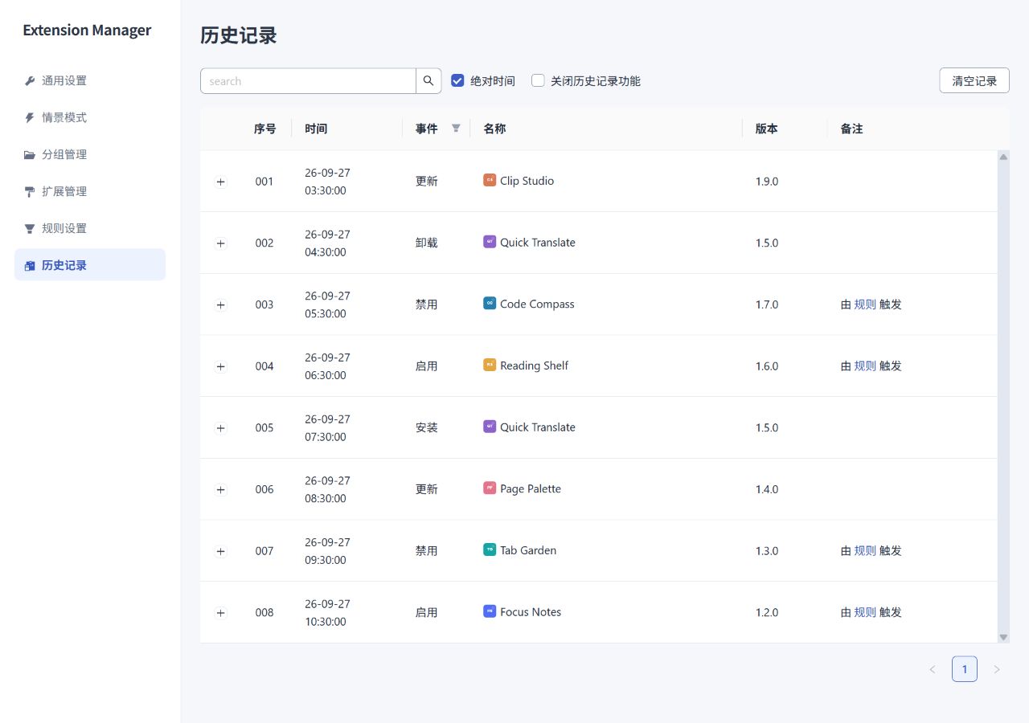Open the 规则 link in row 004
Image resolution: width=1029 pixels, height=723 pixels.
pos(865,366)
